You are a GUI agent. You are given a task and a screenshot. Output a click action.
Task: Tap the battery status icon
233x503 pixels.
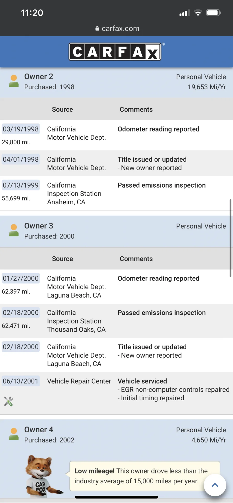pos(214,13)
